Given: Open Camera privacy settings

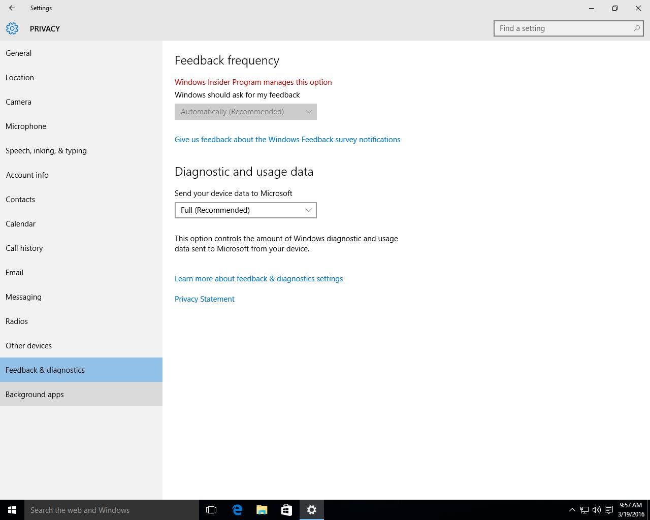Looking at the screenshot, I should (81, 102).
